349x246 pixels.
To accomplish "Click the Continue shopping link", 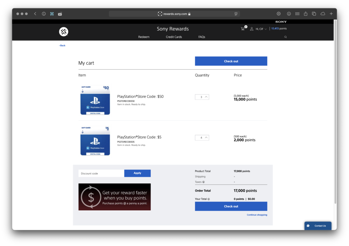I will (x=257, y=215).
